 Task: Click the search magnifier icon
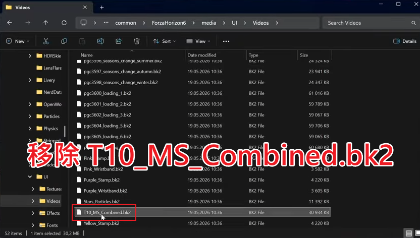click(x=413, y=23)
